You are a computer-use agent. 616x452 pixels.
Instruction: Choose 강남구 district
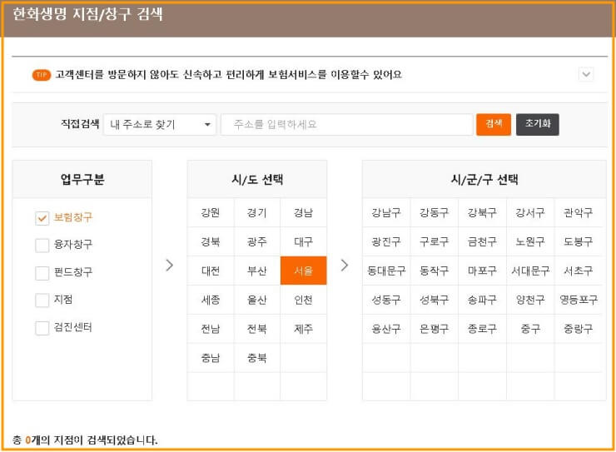click(386, 212)
